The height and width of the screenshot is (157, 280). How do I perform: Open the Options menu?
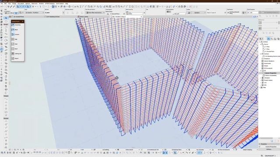[28, 3]
